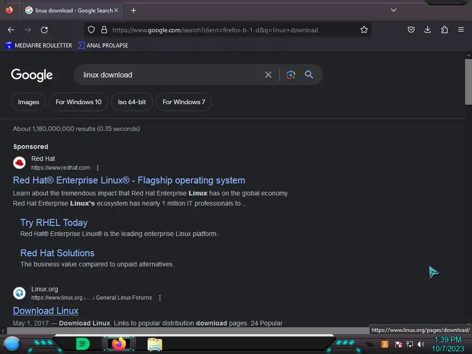The width and height of the screenshot is (472, 354).
Task: Open the Firefox hamburger application menu
Action: (x=460, y=29)
